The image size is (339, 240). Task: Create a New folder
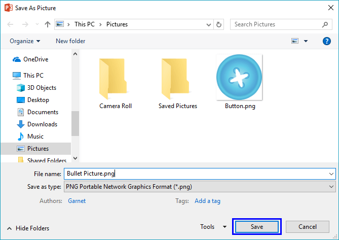[x=70, y=41]
